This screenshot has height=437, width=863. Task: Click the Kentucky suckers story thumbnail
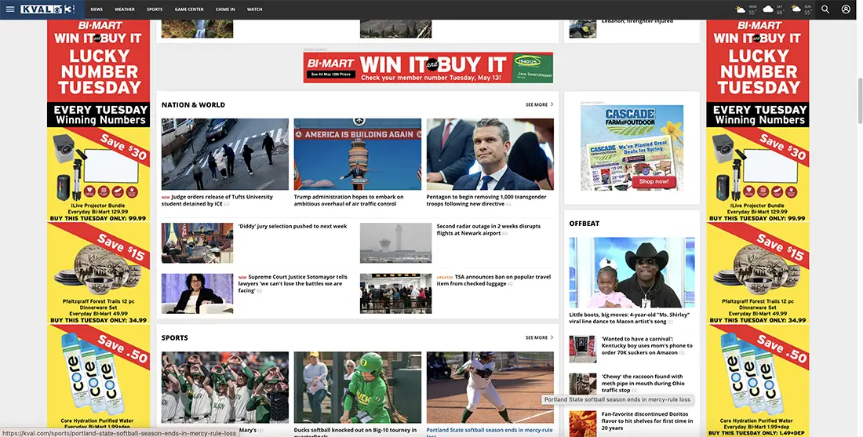click(583, 348)
